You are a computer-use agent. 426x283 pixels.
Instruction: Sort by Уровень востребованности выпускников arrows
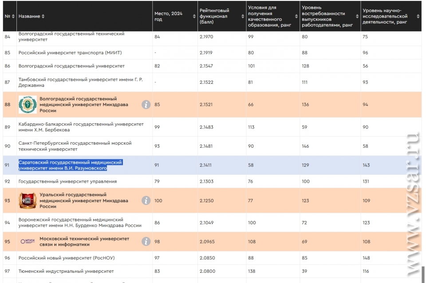(357, 16)
